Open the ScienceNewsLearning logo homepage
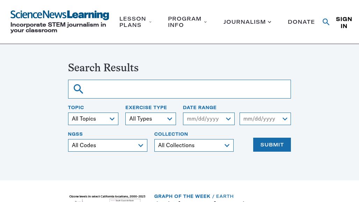Screen dimensions: 359x202 (x=59, y=15)
